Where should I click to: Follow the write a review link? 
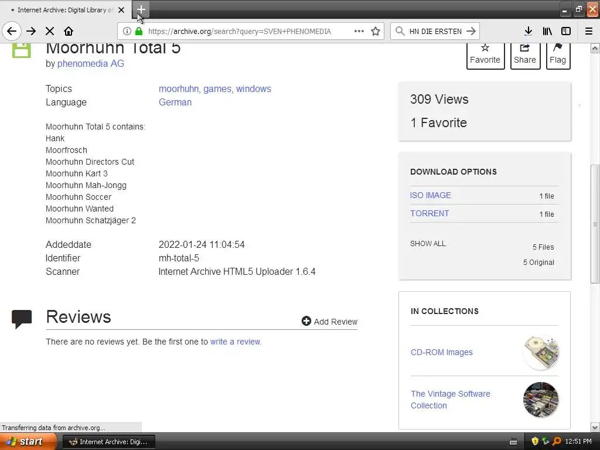pos(236,342)
